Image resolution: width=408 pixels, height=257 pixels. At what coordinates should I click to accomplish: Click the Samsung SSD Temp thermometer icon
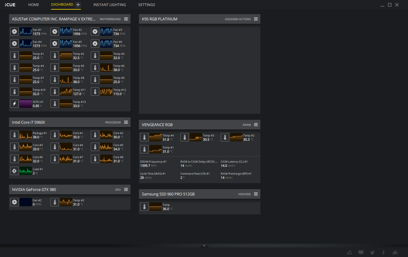tap(144, 207)
